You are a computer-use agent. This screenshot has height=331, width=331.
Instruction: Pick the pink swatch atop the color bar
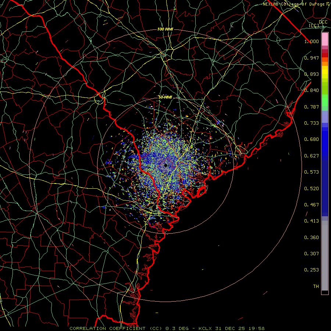[325, 39]
